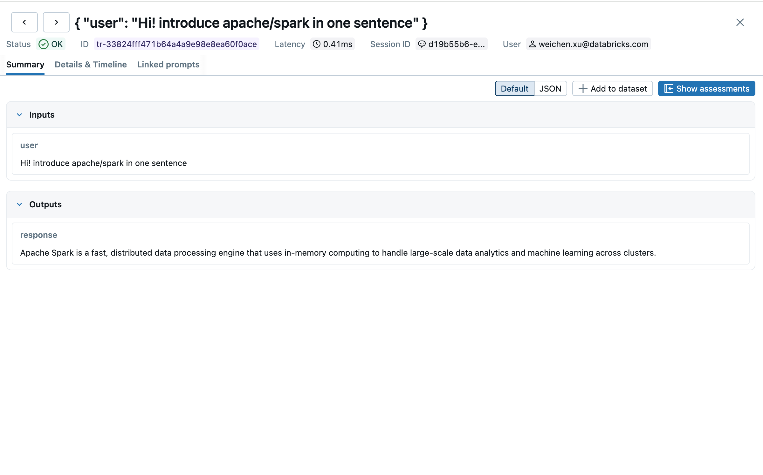Viewport: 763px width, 475px height.
Task: Open the Details & Timeline tab
Action: [x=91, y=65]
